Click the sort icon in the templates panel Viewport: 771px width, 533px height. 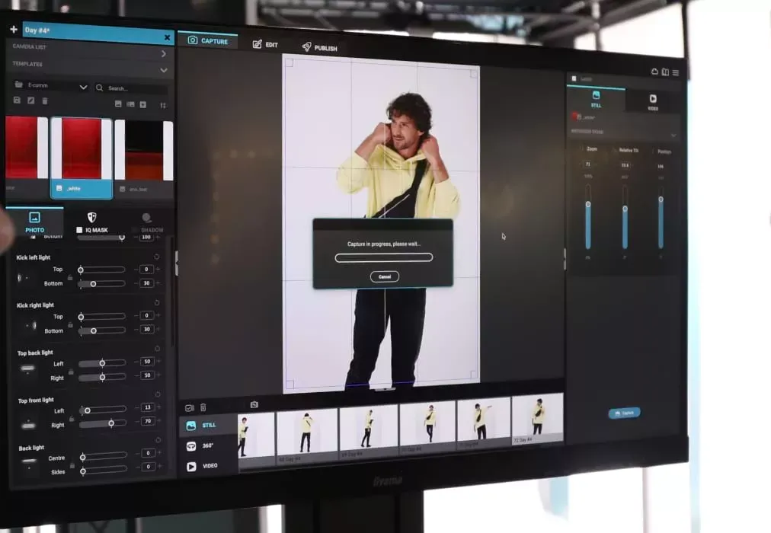tap(162, 104)
